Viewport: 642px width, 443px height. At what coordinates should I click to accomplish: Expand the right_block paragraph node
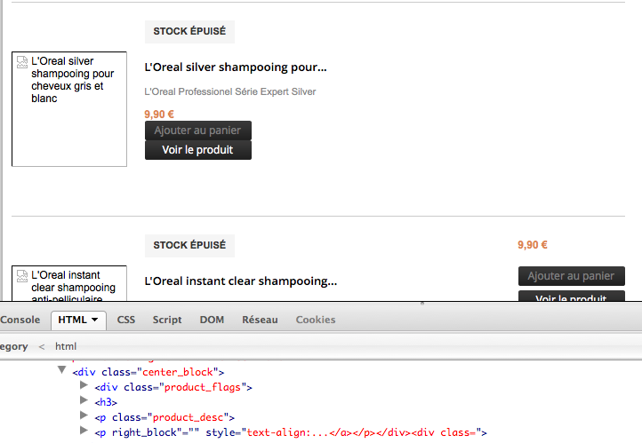click(x=84, y=431)
